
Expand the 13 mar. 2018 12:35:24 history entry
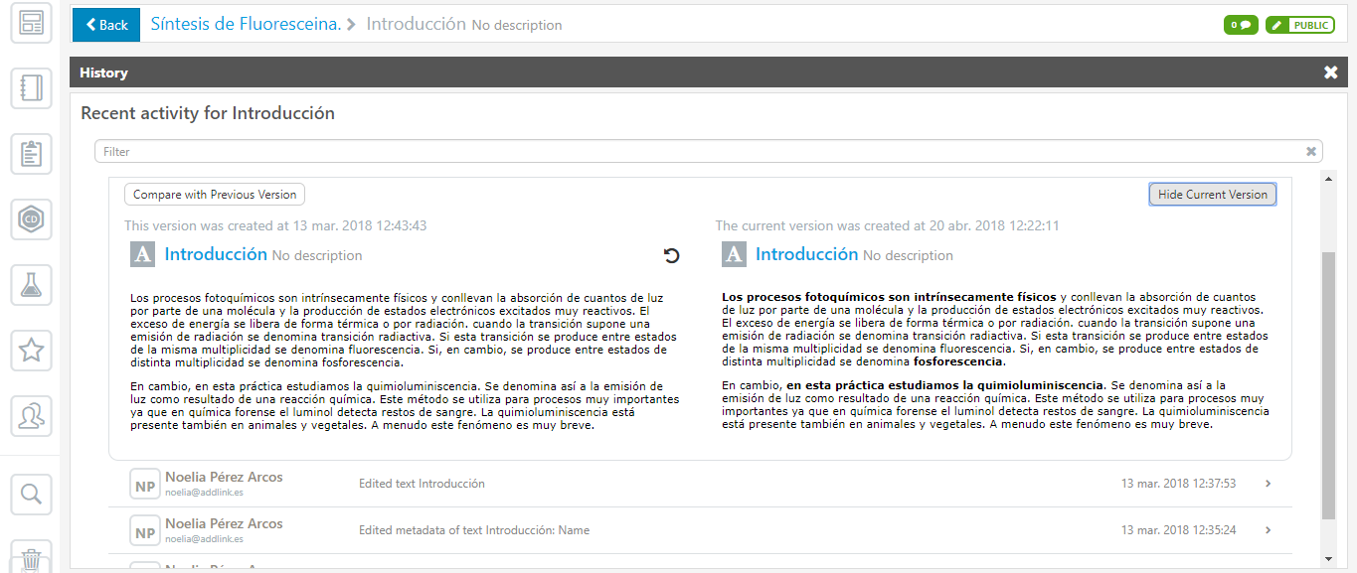click(1268, 530)
